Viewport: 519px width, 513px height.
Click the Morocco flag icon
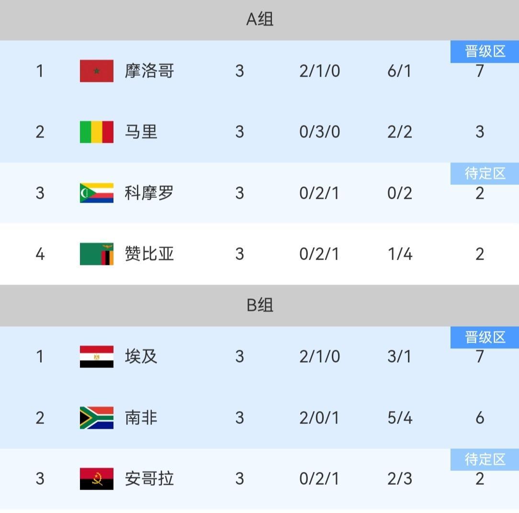[x=97, y=71]
